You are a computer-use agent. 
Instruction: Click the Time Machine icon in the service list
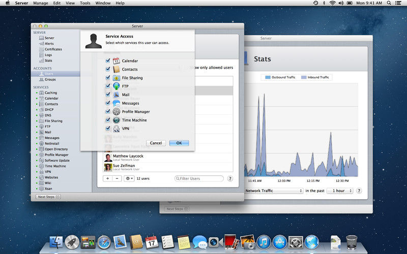(x=117, y=120)
